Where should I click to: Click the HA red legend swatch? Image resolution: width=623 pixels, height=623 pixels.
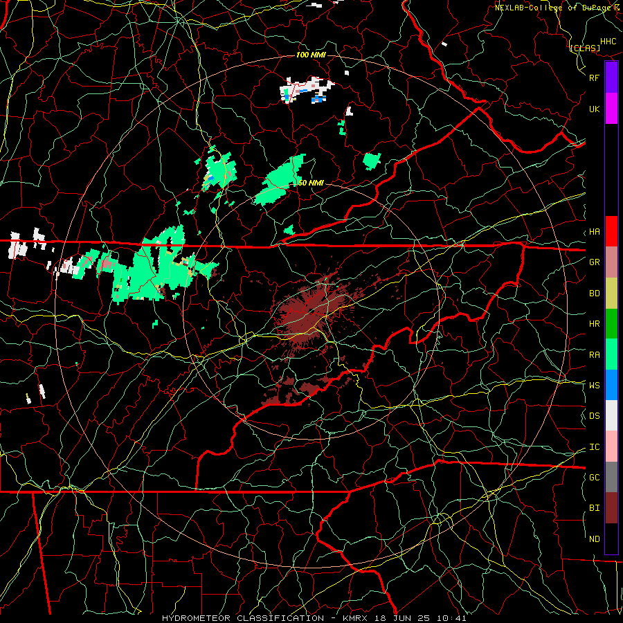pos(611,231)
